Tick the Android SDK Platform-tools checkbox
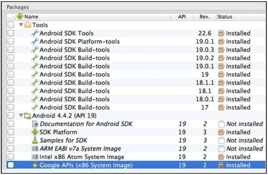 coord(11,41)
